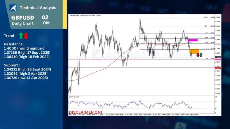Click the RSI '100' scale label
The width and height of the screenshot is (230, 129).
[x=216, y=97]
